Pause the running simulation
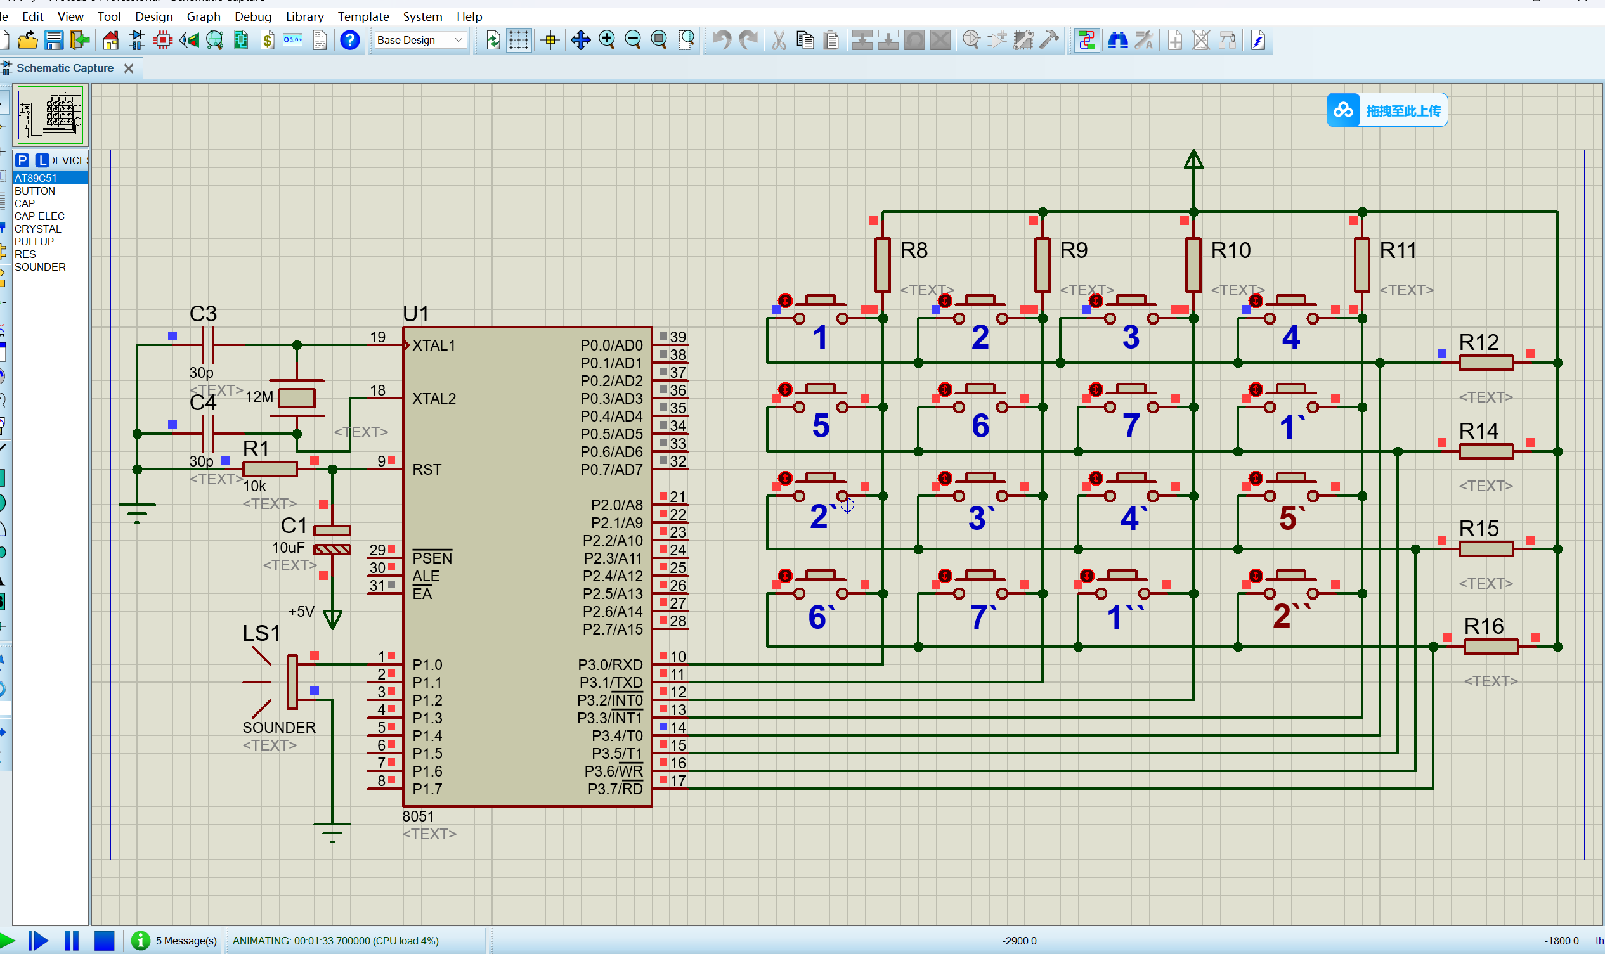The height and width of the screenshot is (954, 1605). tap(72, 941)
